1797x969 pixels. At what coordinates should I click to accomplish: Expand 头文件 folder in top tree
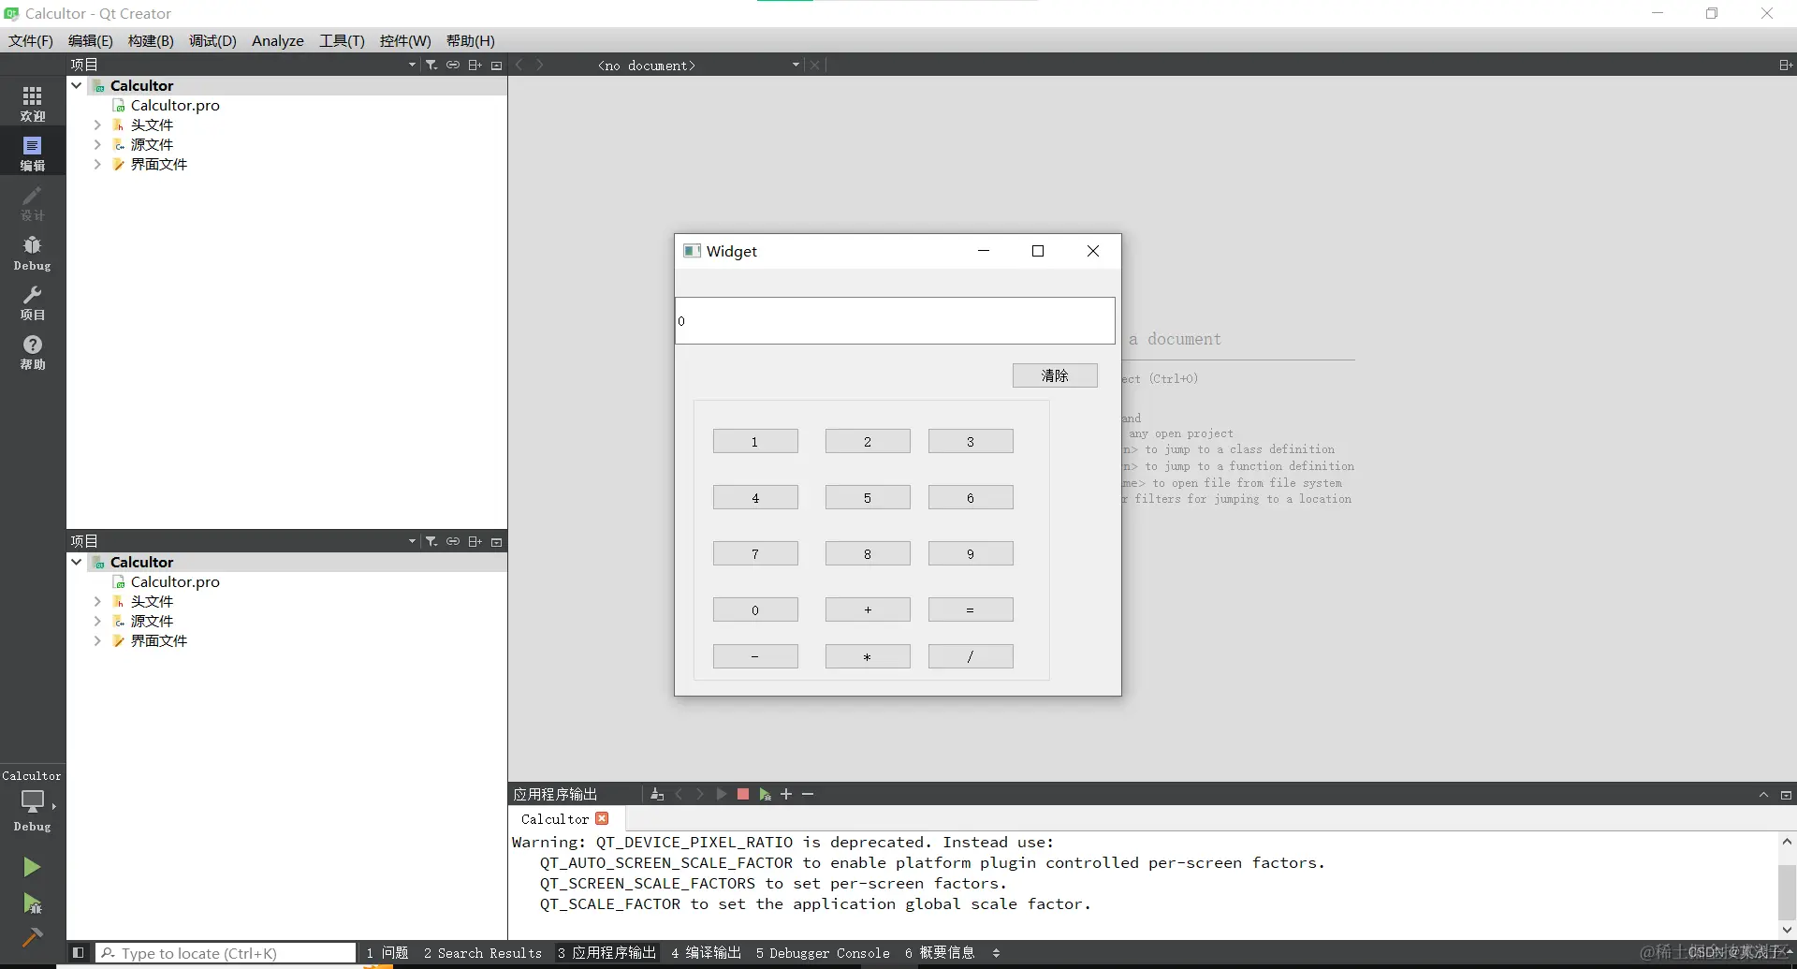(x=97, y=125)
